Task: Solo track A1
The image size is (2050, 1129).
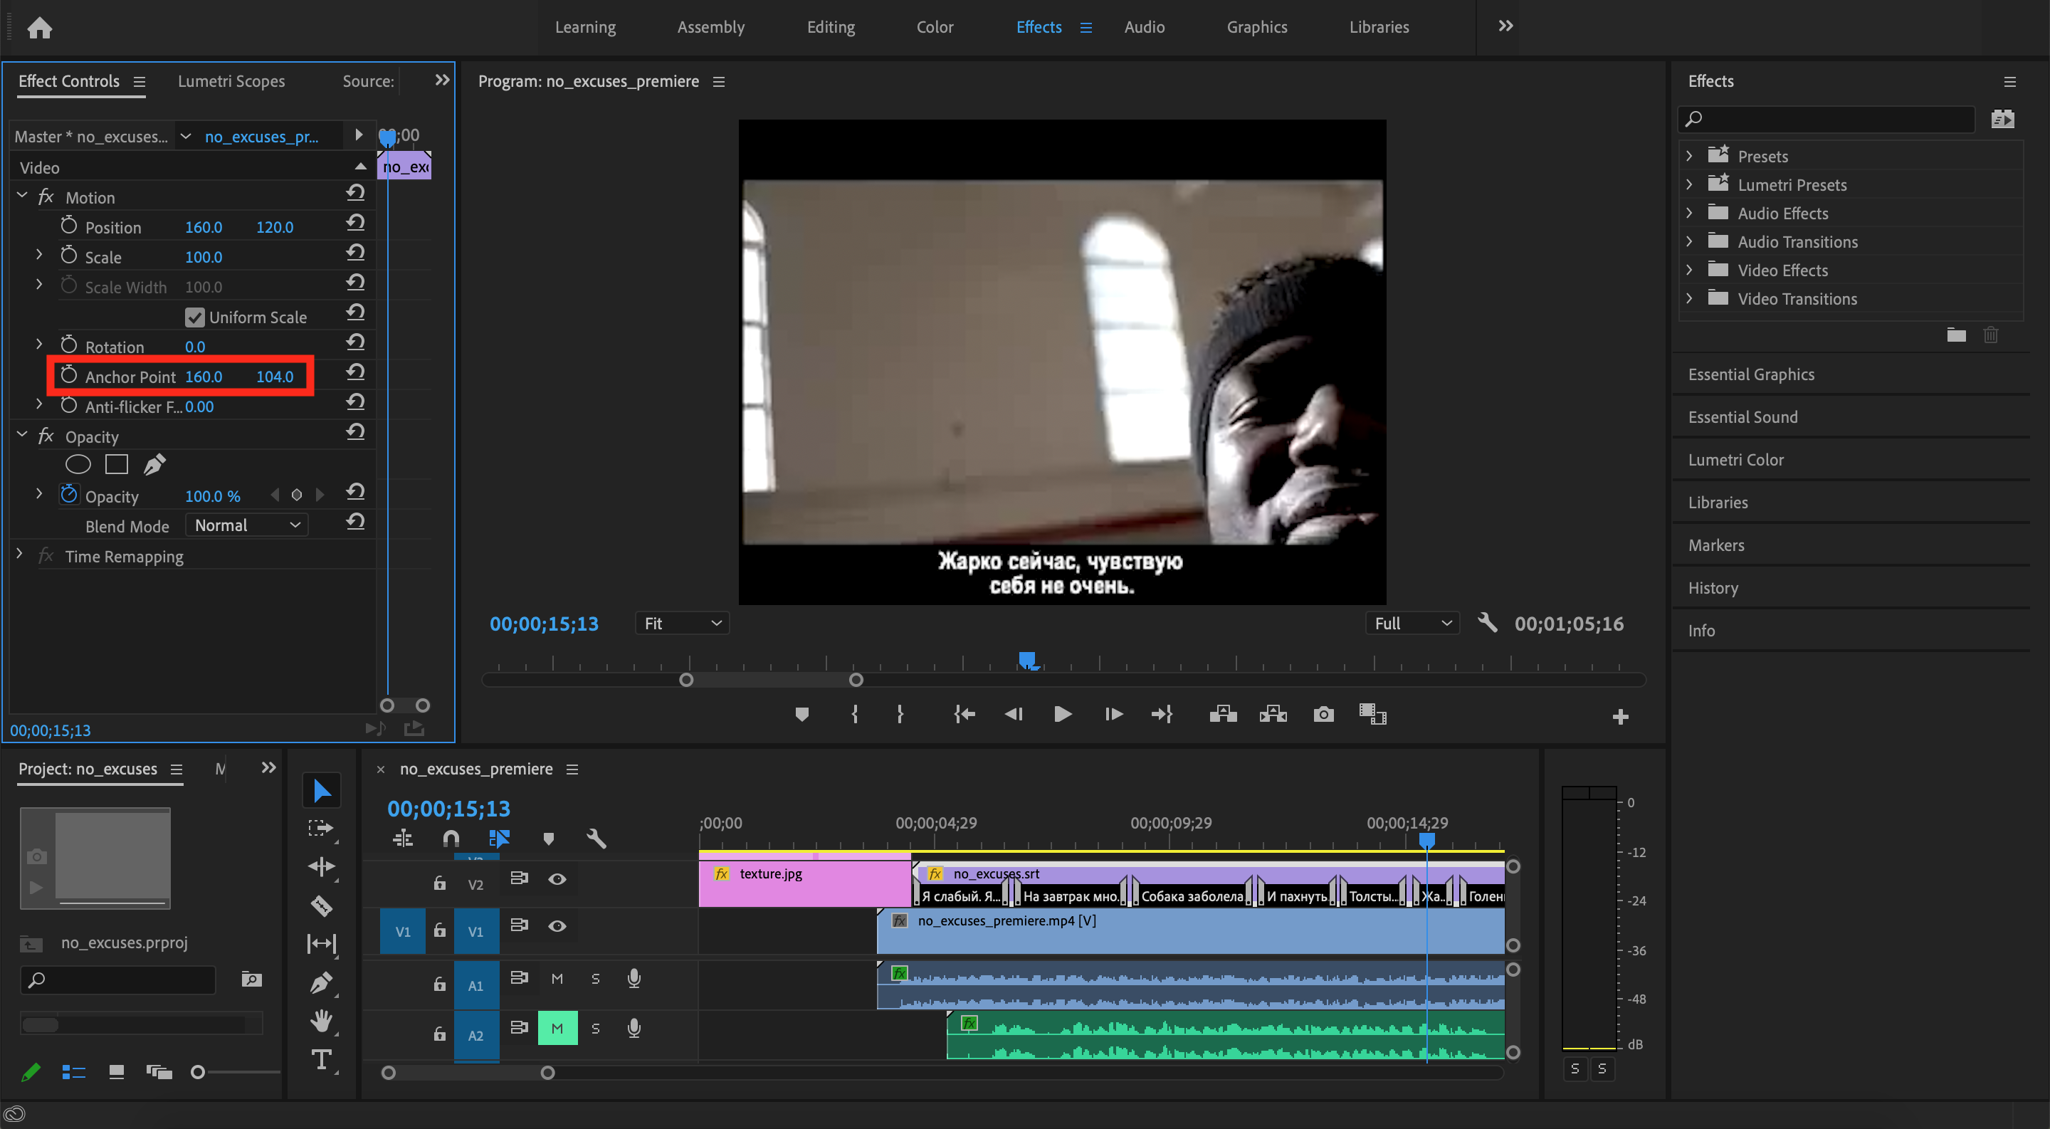Action: coord(595,979)
